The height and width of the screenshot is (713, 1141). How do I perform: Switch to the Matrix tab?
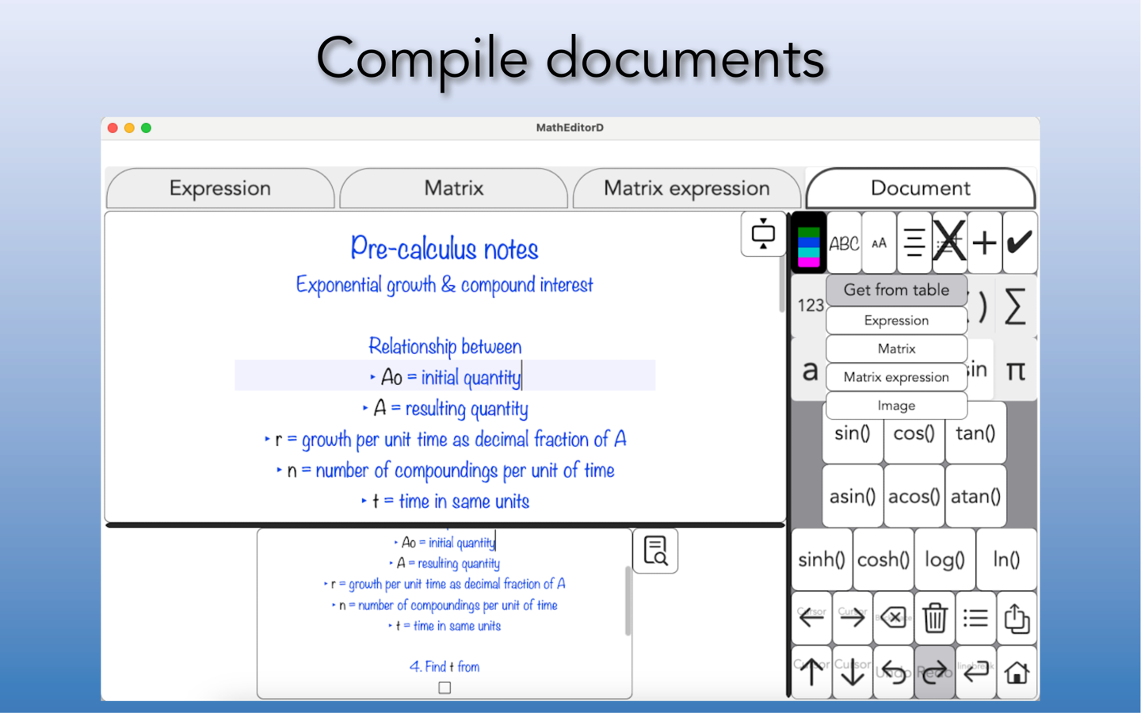click(x=454, y=189)
